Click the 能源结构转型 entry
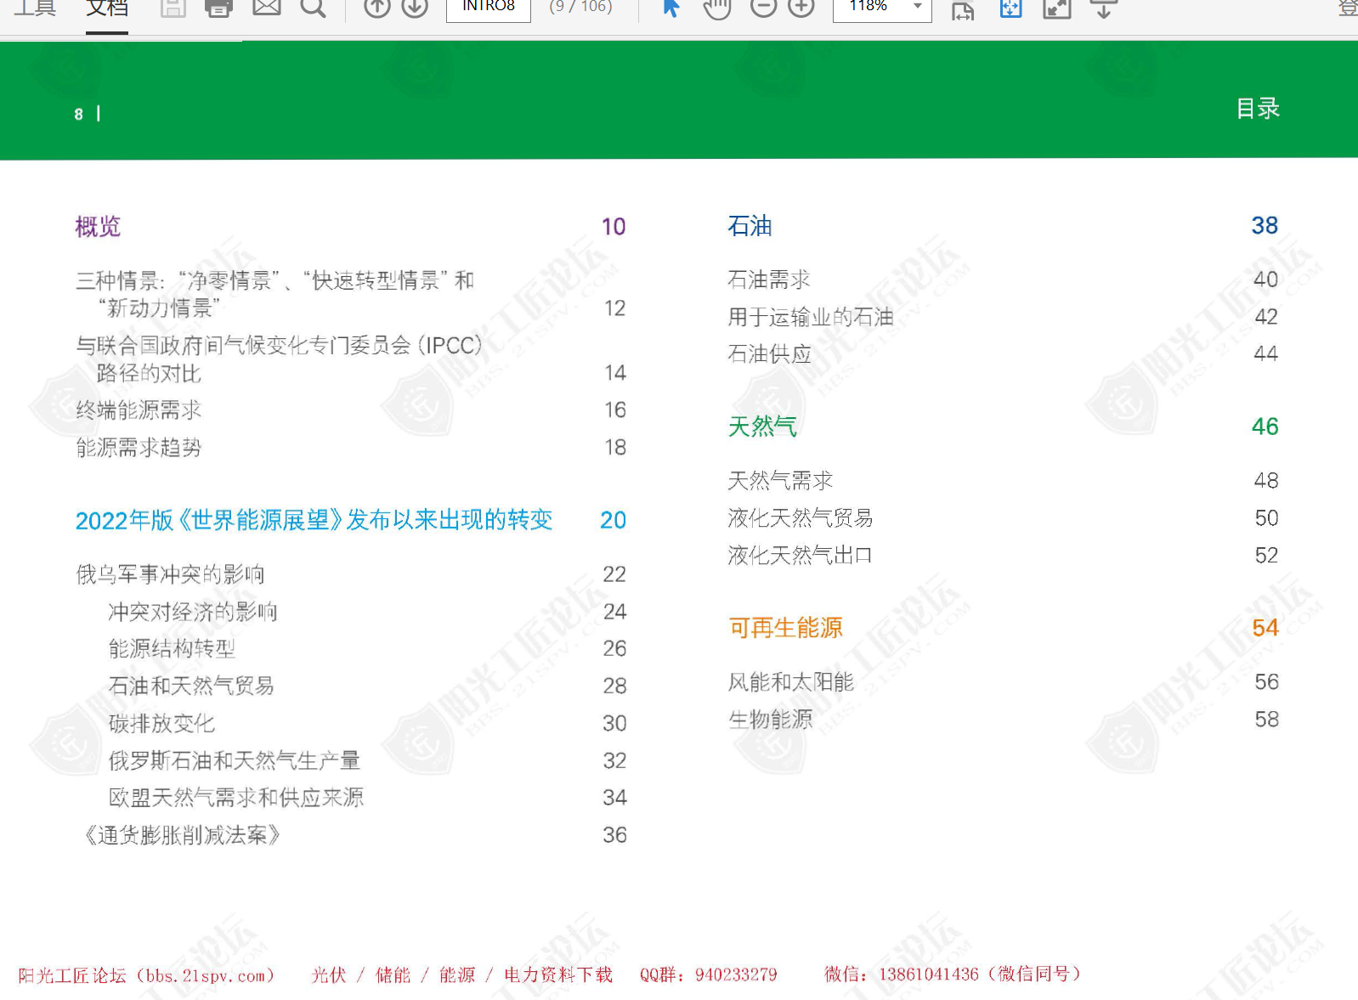 click(x=172, y=649)
